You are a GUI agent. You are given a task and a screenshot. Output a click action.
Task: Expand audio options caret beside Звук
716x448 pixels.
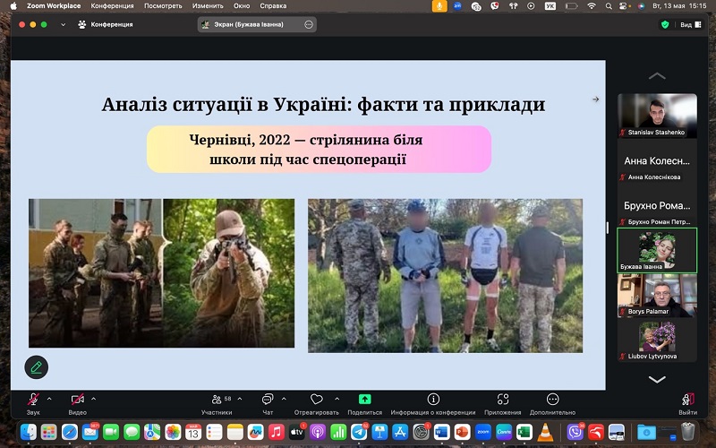coord(49,399)
